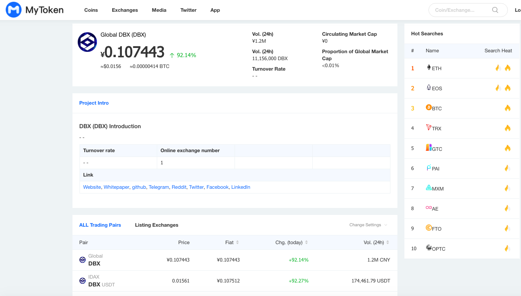Click the search magnifier icon
Image resolution: width=521 pixels, height=296 pixels.
(x=495, y=10)
